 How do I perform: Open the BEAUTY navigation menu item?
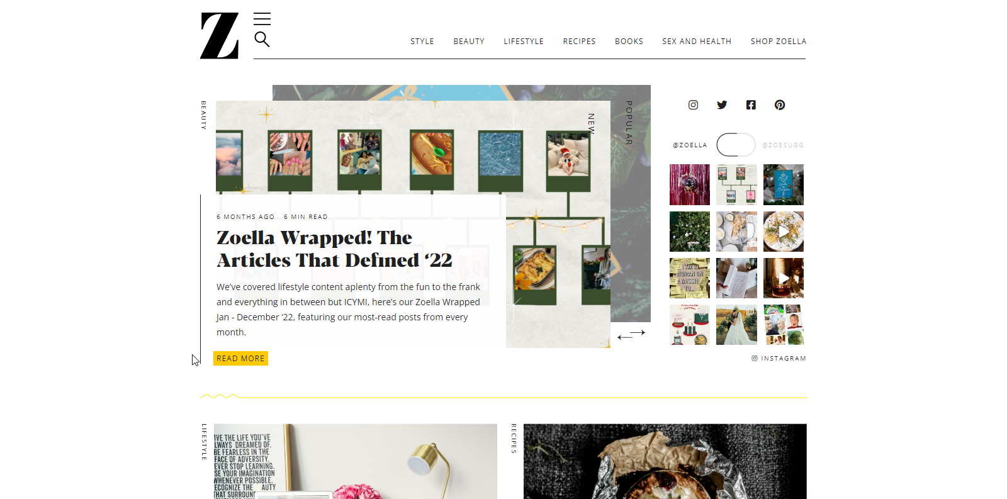tap(469, 42)
